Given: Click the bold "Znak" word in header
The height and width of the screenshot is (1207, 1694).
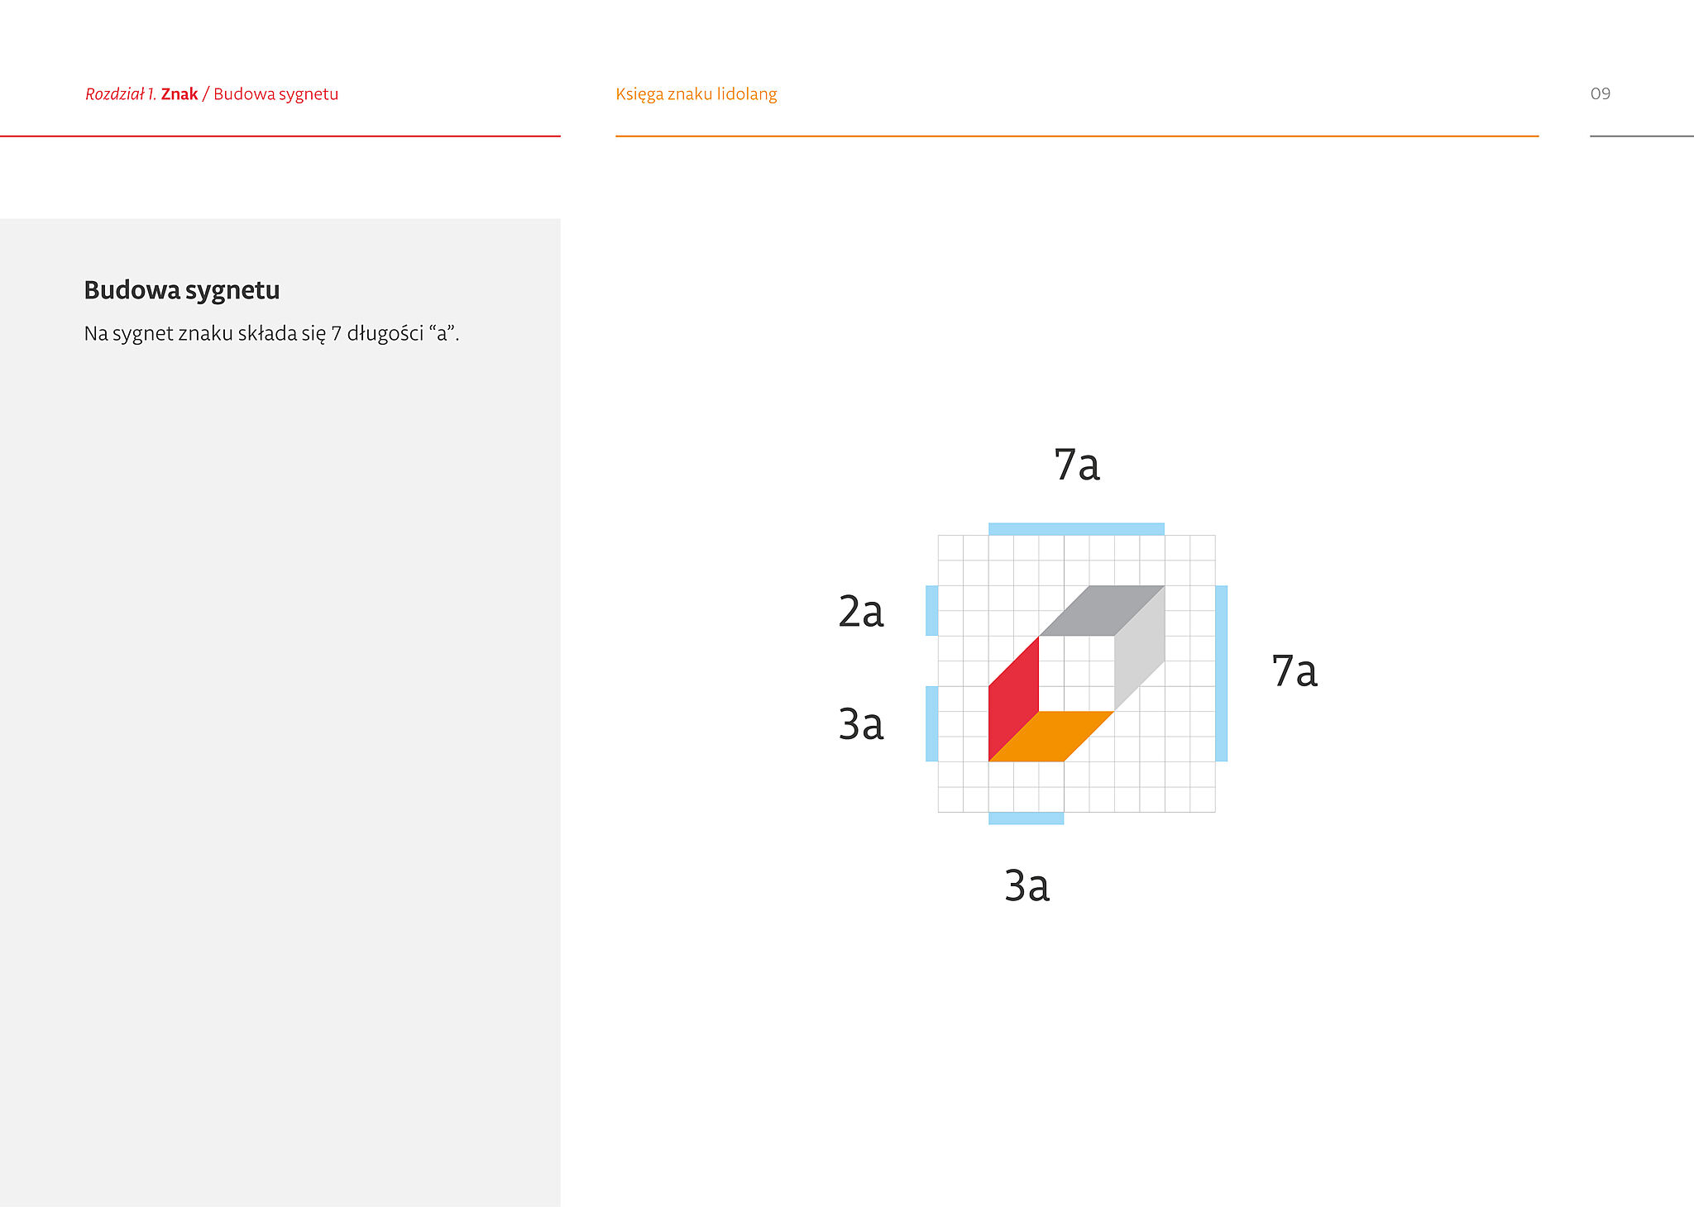Looking at the screenshot, I should tap(179, 94).
